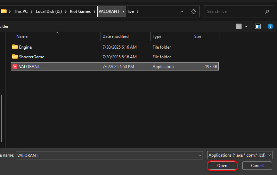Click the Application type cell

163,67
